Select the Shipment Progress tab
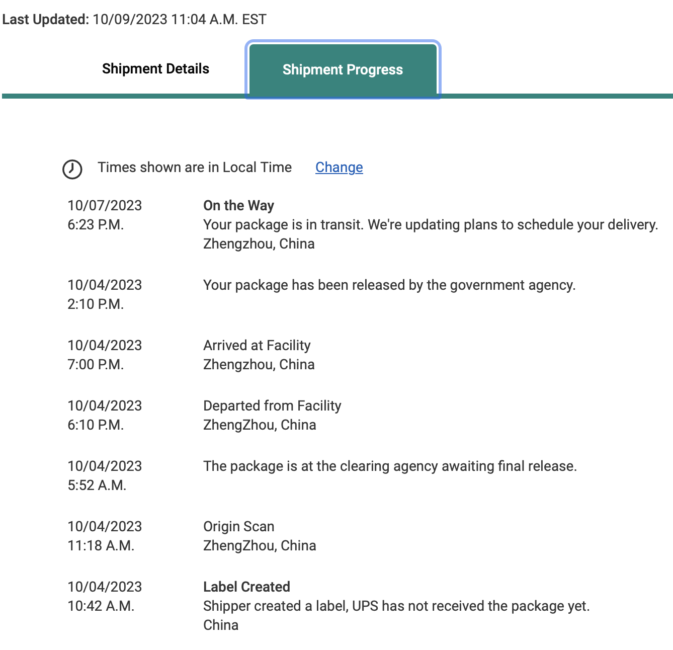673x650 pixels. [343, 69]
